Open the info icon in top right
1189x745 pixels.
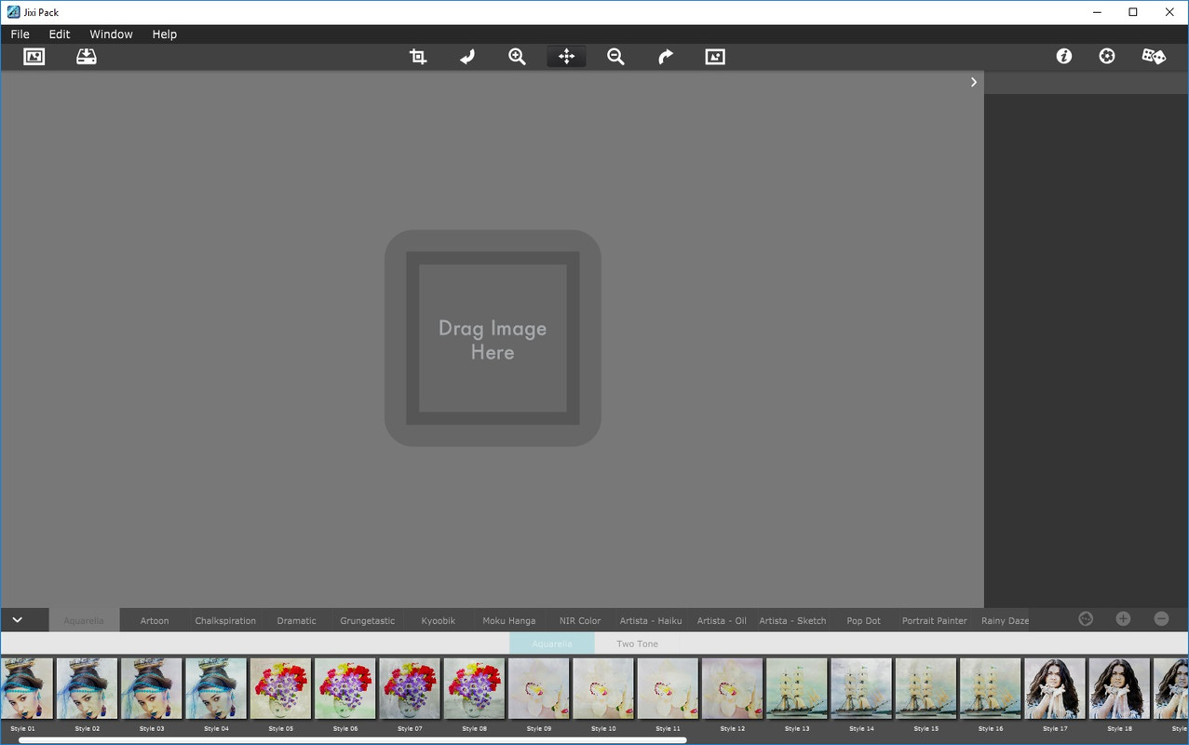1064,57
